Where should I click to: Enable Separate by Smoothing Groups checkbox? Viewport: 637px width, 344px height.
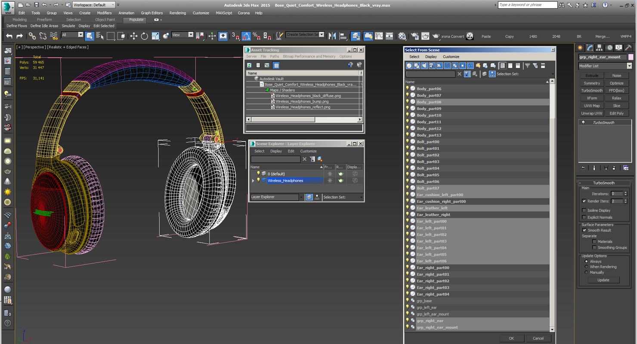(594, 248)
